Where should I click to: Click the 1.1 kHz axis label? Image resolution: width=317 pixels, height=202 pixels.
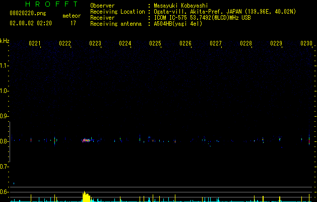[5, 66]
